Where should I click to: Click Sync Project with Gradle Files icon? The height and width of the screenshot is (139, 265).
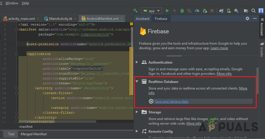tap(221, 11)
